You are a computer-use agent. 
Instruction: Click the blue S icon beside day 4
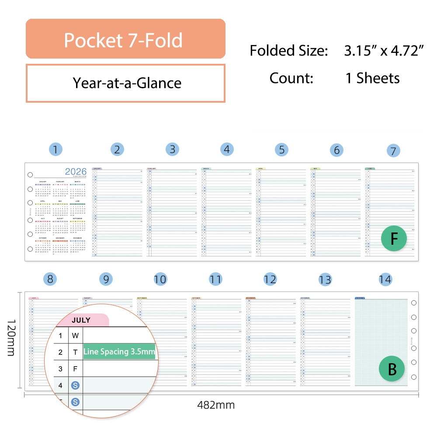pyautogui.click(x=76, y=385)
